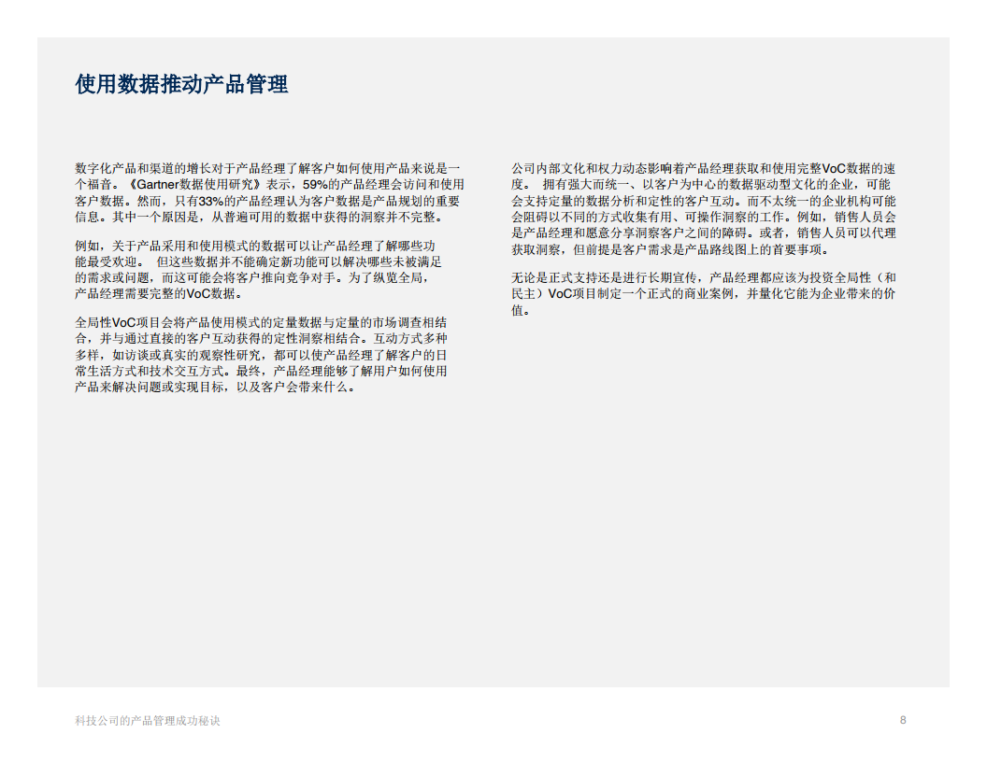Click the line starting 公司内部文化和权力动态
Viewport: 987px width, 762px height.
[x=703, y=168]
